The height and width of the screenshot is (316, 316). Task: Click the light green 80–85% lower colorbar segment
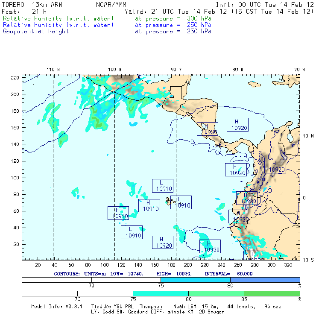tap(216, 293)
